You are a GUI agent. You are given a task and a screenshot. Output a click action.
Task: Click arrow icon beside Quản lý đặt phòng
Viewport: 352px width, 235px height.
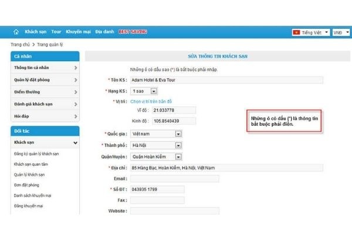76,80
